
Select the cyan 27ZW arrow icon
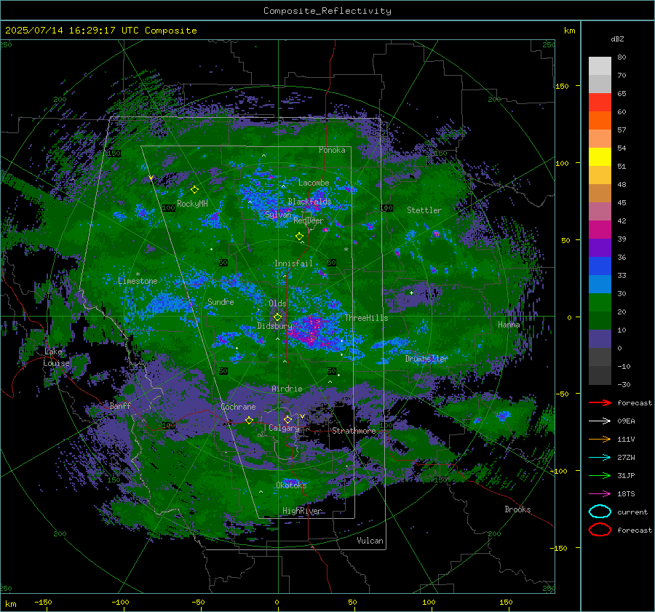pyautogui.click(x=600, y=457)
